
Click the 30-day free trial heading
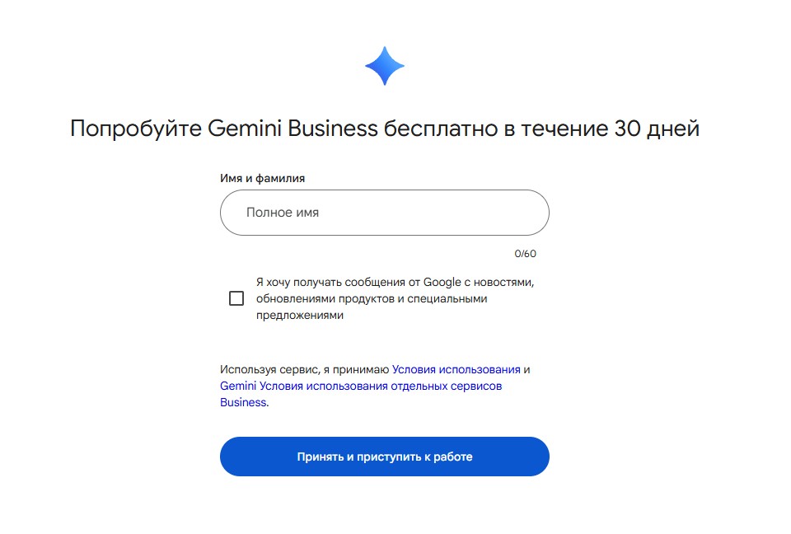tap(384, 129)
